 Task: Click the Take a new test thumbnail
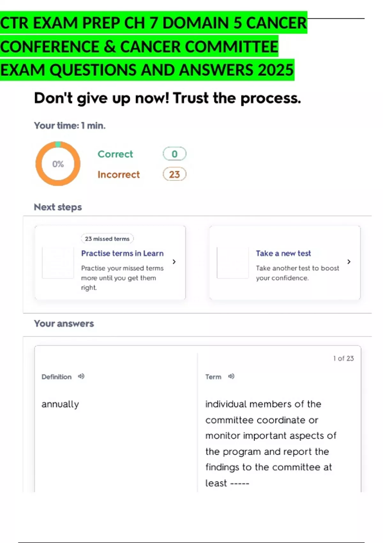[233, 263]
